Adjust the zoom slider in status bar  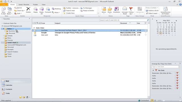pyautogui.click(x=164, y=101)
